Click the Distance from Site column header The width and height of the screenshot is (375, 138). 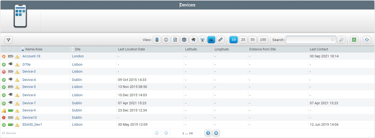(x=262, y=49)
